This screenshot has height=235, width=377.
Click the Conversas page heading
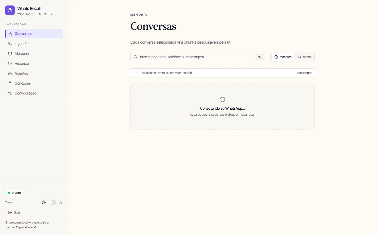[x=153, y=26]
